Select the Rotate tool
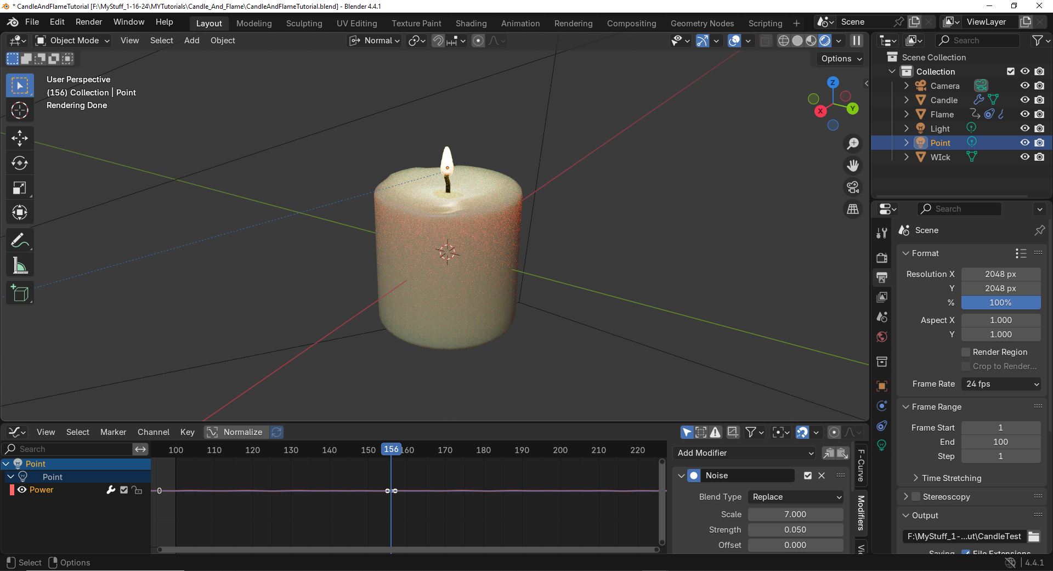The width and height of the screenshot is (1053, 571). tap(20, 163)
